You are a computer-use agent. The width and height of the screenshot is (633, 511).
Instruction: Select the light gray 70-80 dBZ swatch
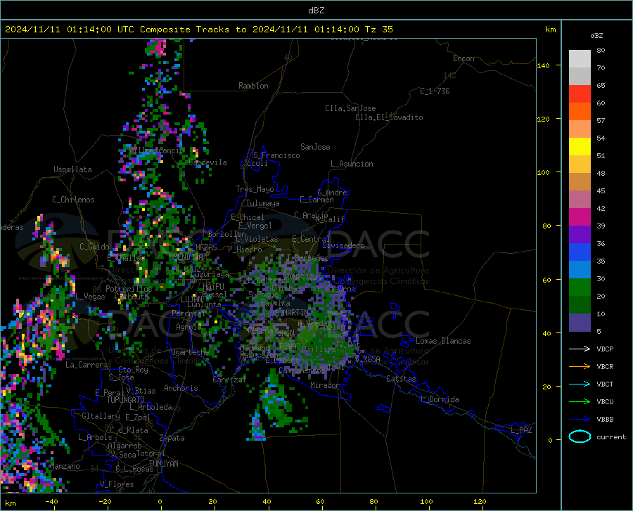click(580, 59)
